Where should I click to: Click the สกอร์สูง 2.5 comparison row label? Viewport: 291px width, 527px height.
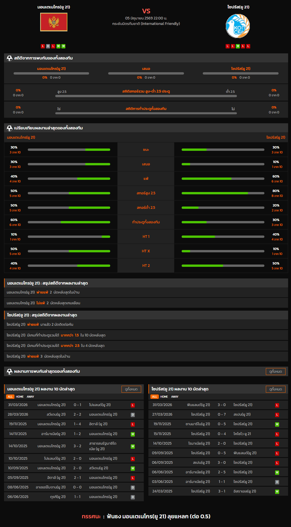(146, 193)
